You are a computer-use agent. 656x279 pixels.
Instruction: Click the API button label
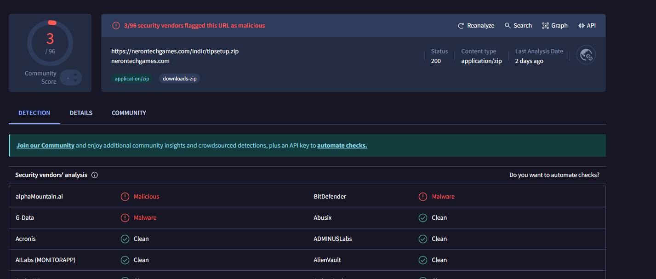point(591,26)
